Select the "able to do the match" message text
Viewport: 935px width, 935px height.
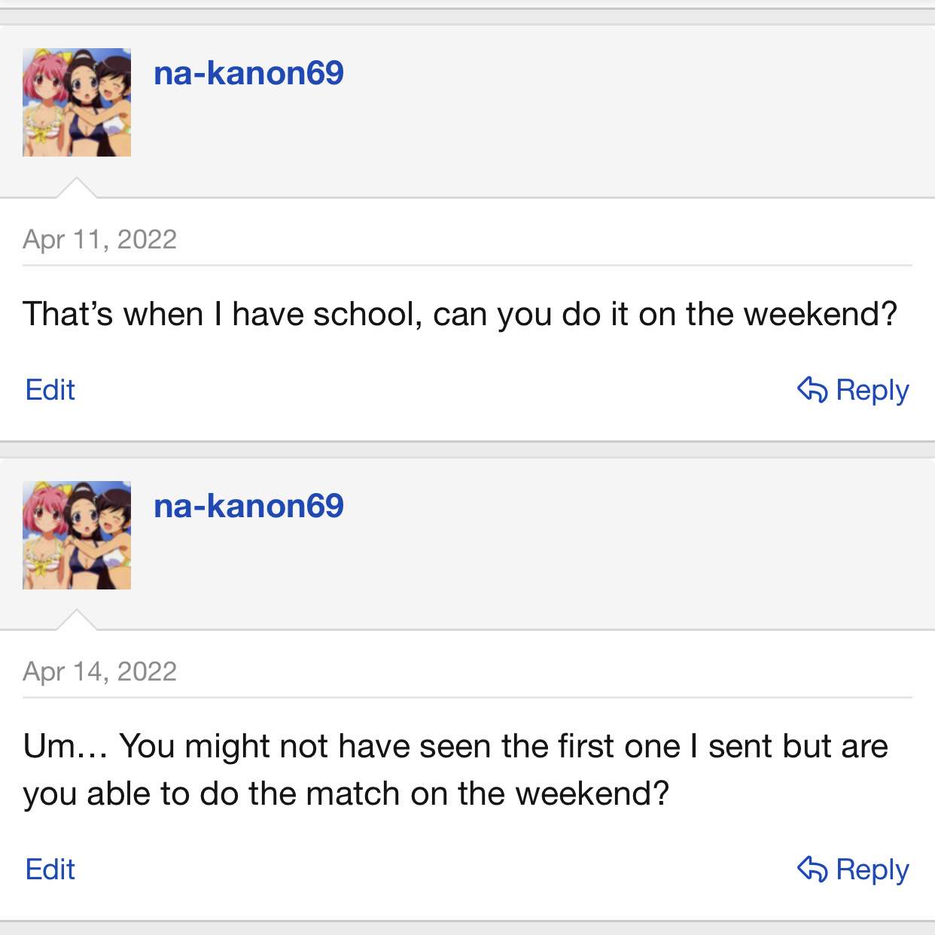click(x=346, y=793)
